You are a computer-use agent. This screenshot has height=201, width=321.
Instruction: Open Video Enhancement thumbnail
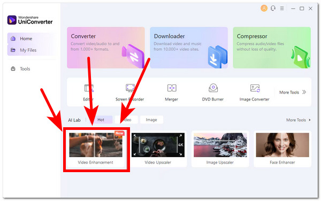point(96,145)
